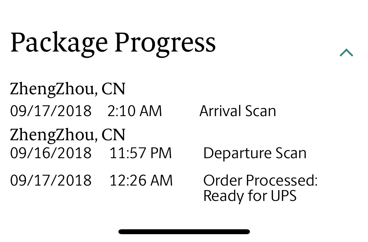Tap the home indicator bar
Image resolution: width=368 pixels, height=242 pixels.
coord(184,232)
